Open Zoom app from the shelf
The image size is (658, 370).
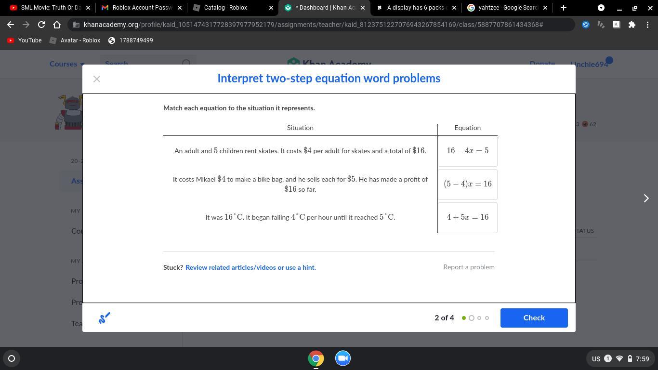point(343,358)
